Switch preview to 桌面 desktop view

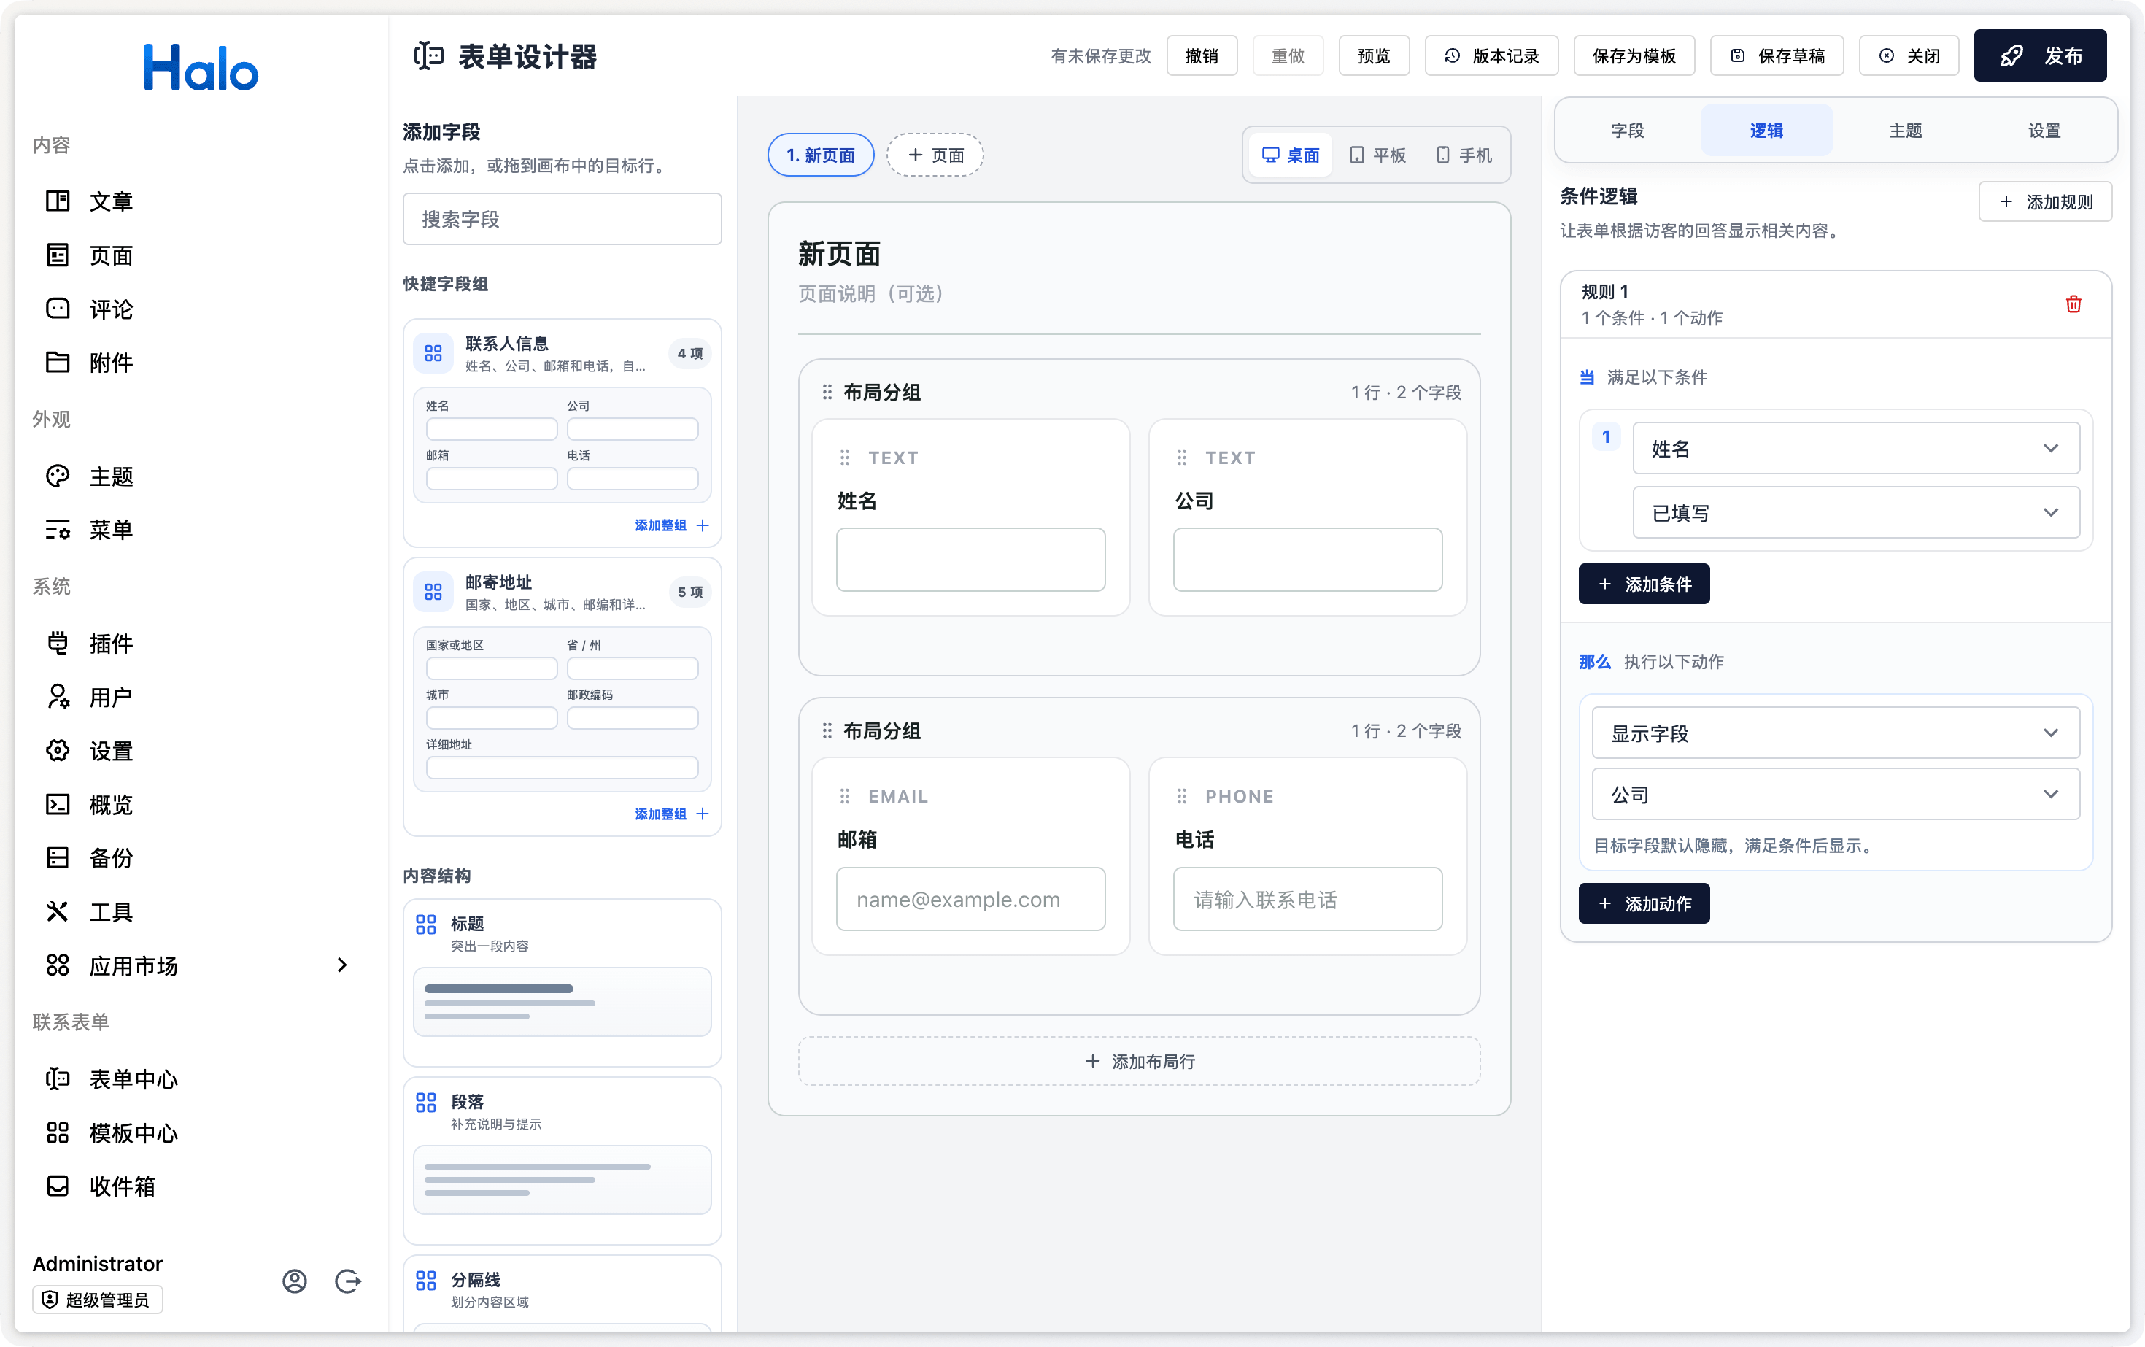pyautogui.click(x=1291, y=155)
